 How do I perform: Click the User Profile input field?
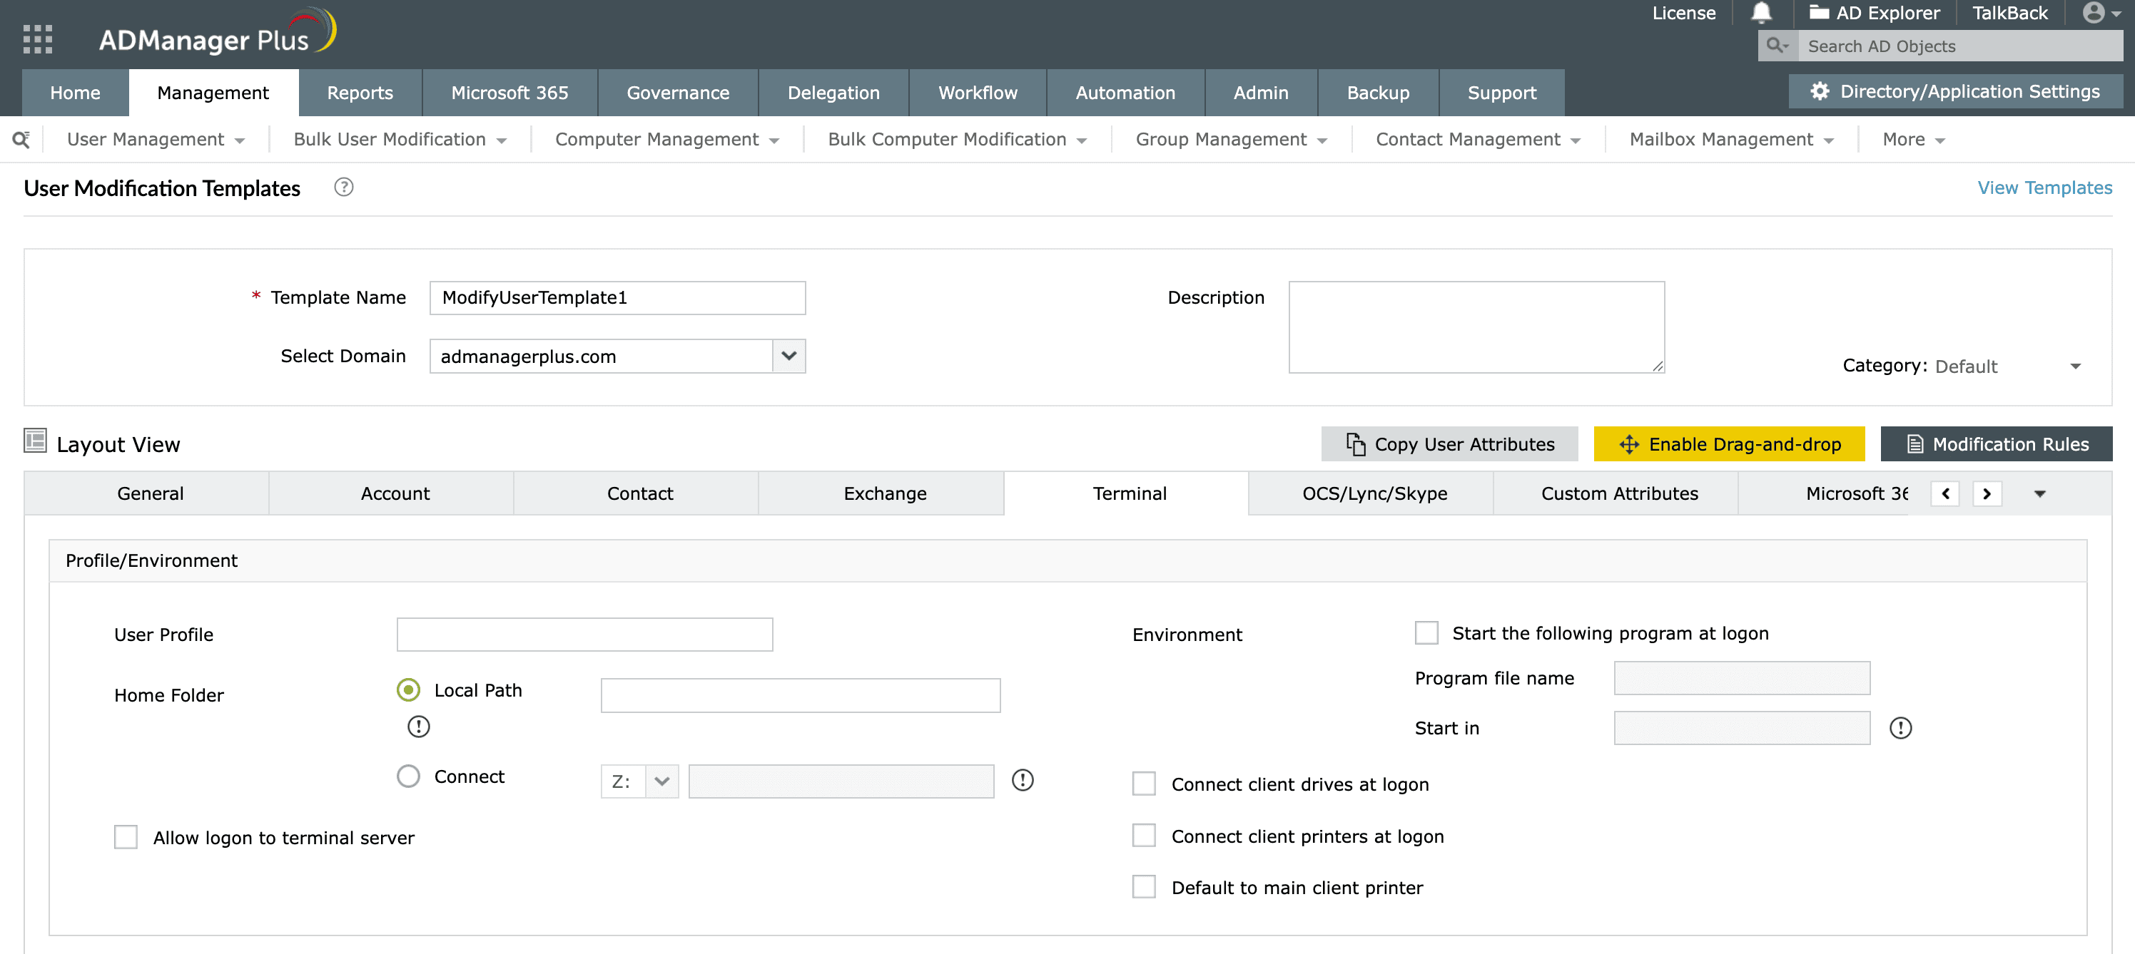click(584, 635)
